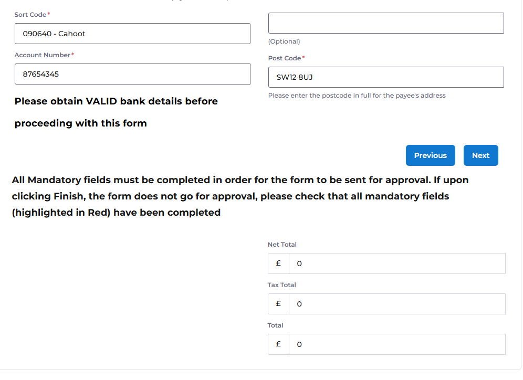Click the empty optional field above Post Code
This screenshot has width=523, height=380.
(386, 23)
